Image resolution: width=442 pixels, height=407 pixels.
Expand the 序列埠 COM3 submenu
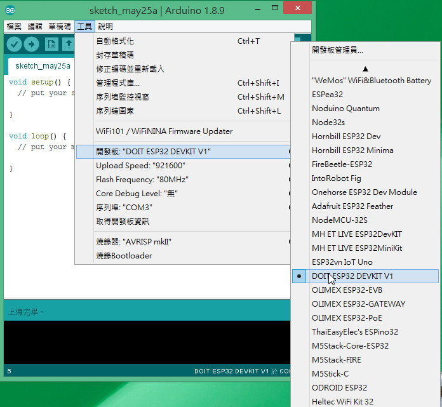coord(184,208)
